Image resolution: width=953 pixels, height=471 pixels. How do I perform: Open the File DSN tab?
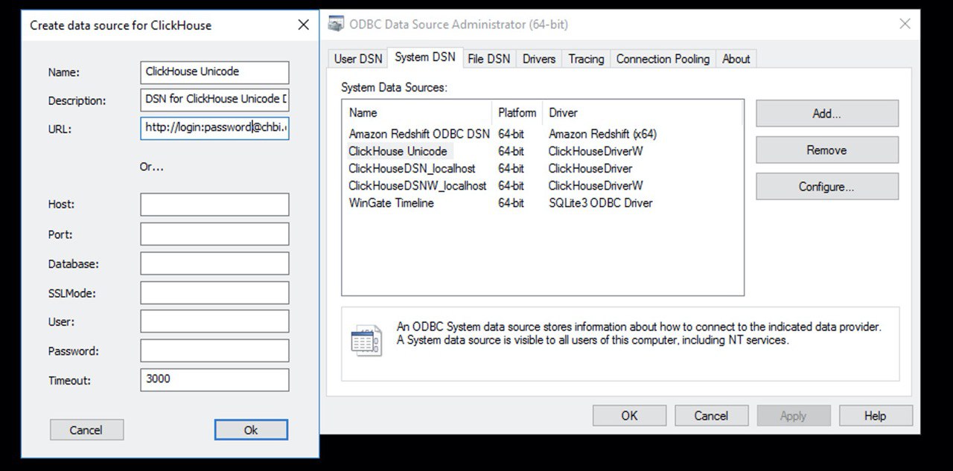click(x=489, y=59)
